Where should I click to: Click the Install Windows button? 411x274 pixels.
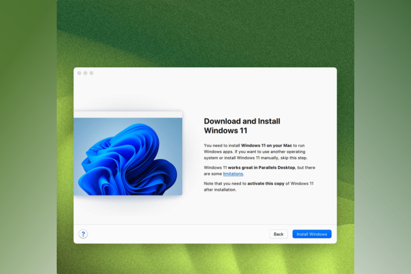coord(312,234)
